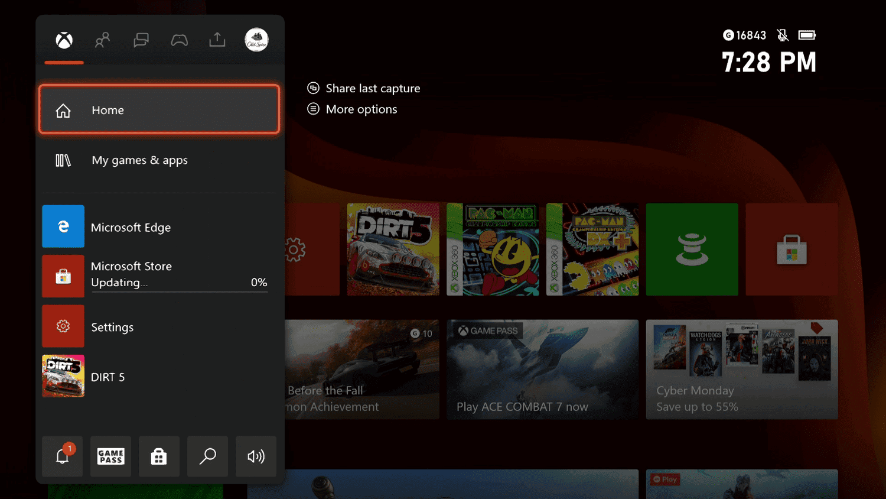
Task: Click More options
Action: pyautogui.click(x=352, y=109)
